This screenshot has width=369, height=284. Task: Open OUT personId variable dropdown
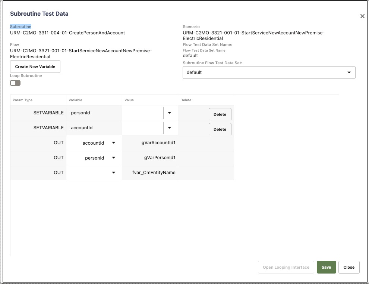[113, 158]
